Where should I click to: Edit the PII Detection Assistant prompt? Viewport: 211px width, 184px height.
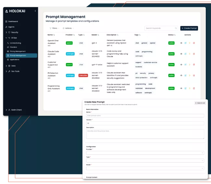pyautogui.click(x=185, y=76)
